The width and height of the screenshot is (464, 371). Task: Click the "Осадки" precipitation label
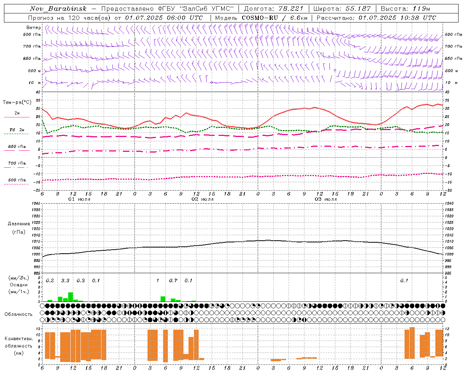[18, 285]
